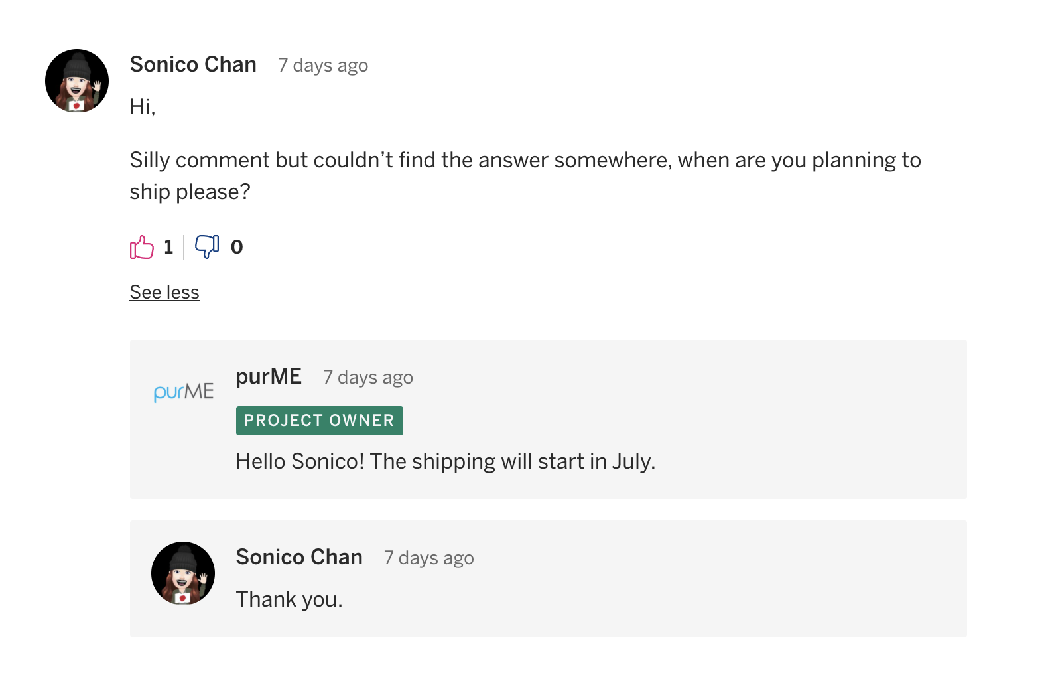This screenshot has width=1048, height=677.
Task: Click the 7 days ago timestamp beside purME
Action: coord(368,378)
